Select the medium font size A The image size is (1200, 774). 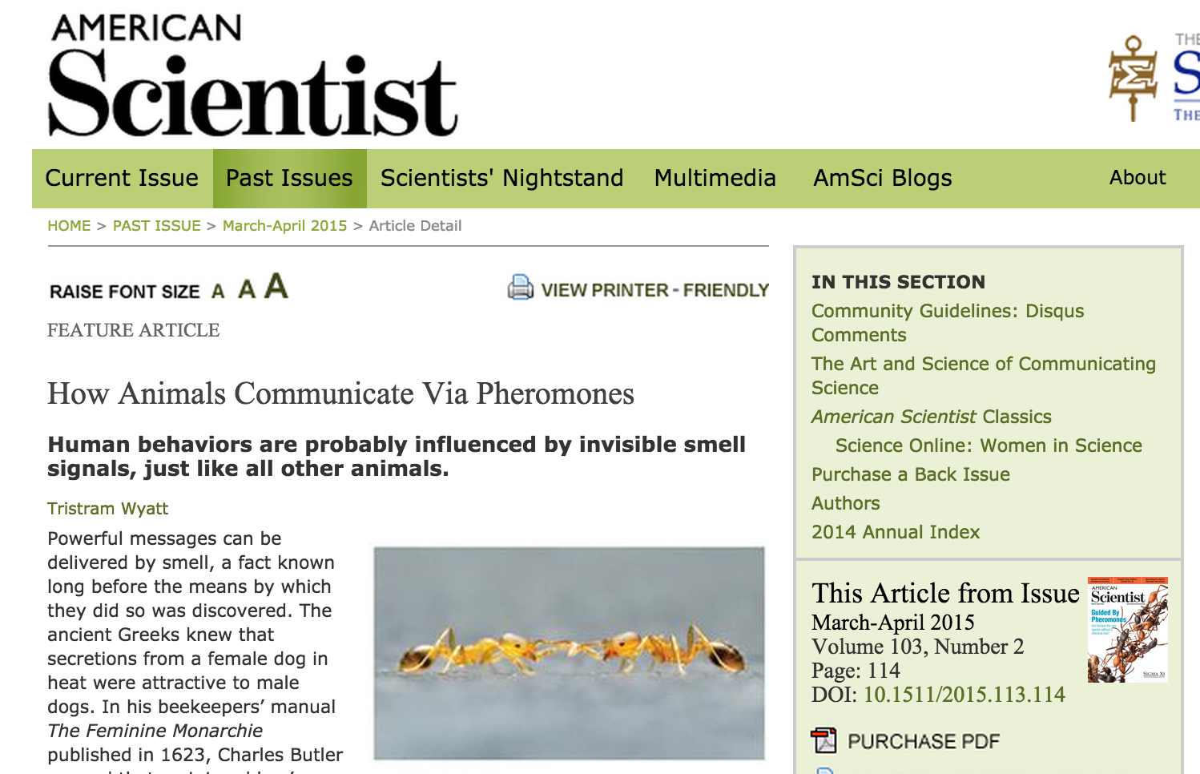click(x=247, y=289)
